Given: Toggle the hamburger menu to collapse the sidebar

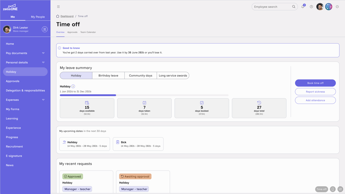Looking at the screenshot, I should (x=58, y=7).
